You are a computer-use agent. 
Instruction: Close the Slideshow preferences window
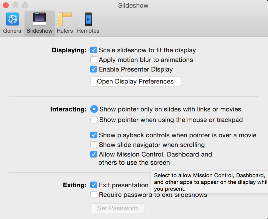coord(5,5)
